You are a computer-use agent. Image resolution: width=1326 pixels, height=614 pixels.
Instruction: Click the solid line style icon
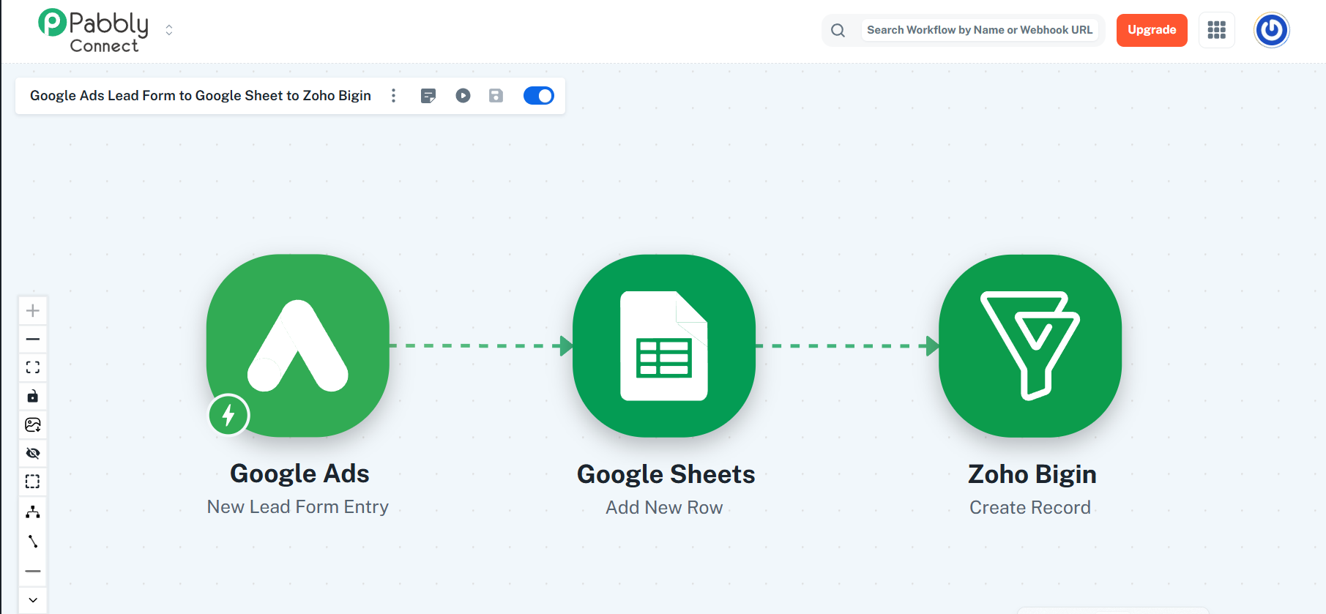(x=33, y=571)
